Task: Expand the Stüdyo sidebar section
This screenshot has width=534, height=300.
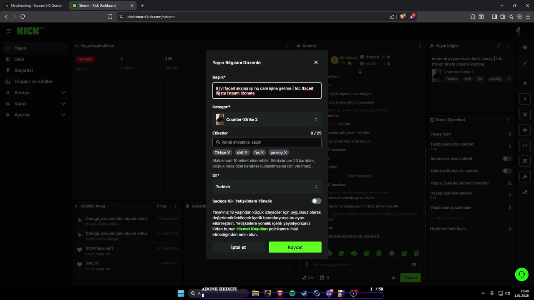Action: click(x=35, y=92)
